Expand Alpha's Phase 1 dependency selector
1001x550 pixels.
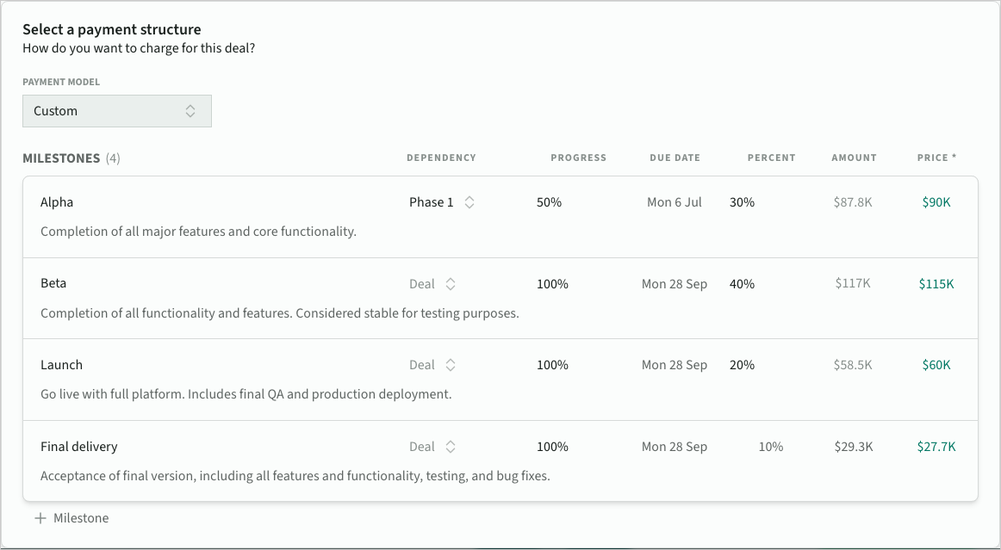(441, 202)
